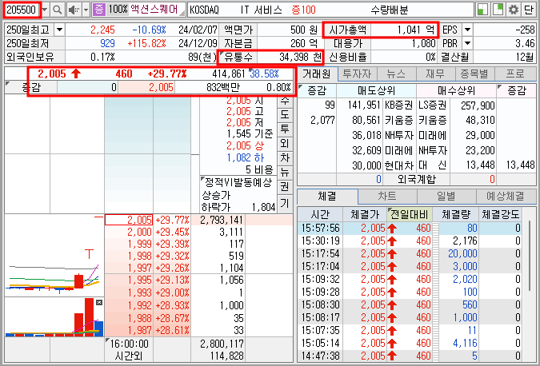Click the 15:57:56 trade row
The width and height of the screenshot is (540, 366).
(x=410, y=228)
